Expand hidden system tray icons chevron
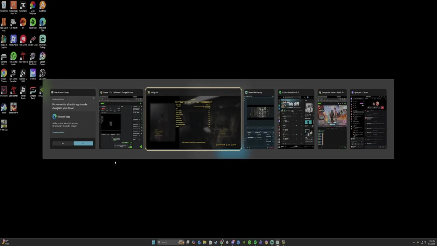437x246 pixels. coord(414,242)
